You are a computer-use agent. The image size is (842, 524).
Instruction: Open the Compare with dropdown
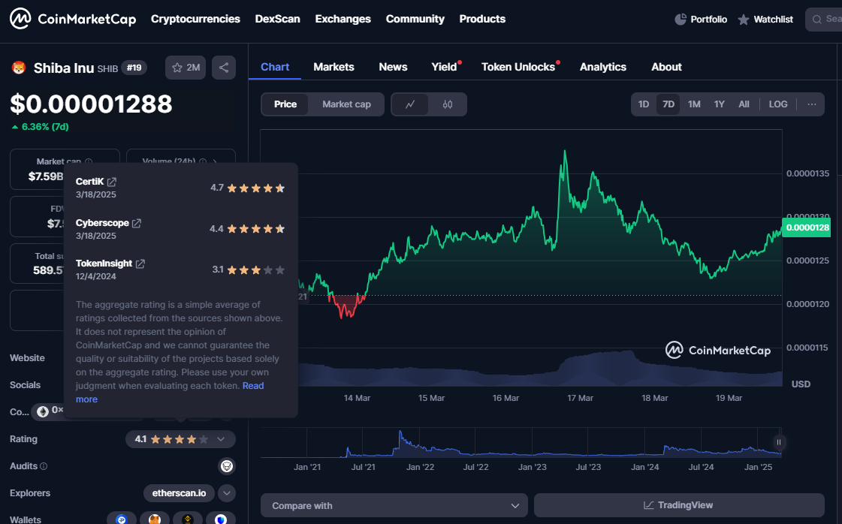pos(394,506)
